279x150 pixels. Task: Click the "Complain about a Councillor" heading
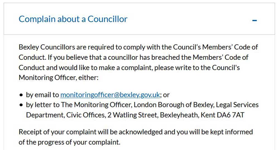pos(73,19)
